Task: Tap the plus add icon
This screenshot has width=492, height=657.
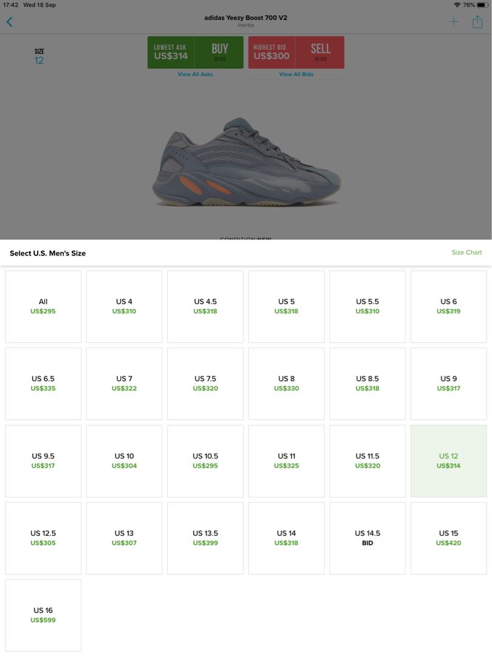Action: (x=454, y=22)
